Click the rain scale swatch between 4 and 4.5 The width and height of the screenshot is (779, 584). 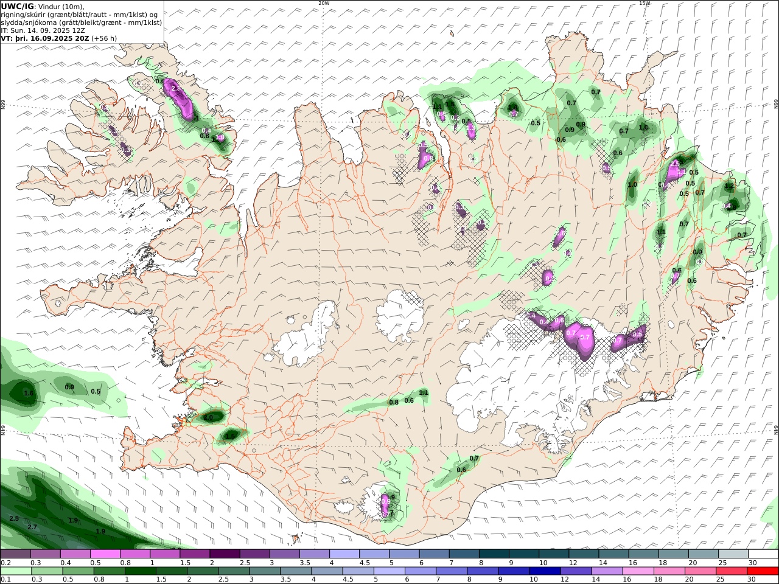tap(327, 571)
